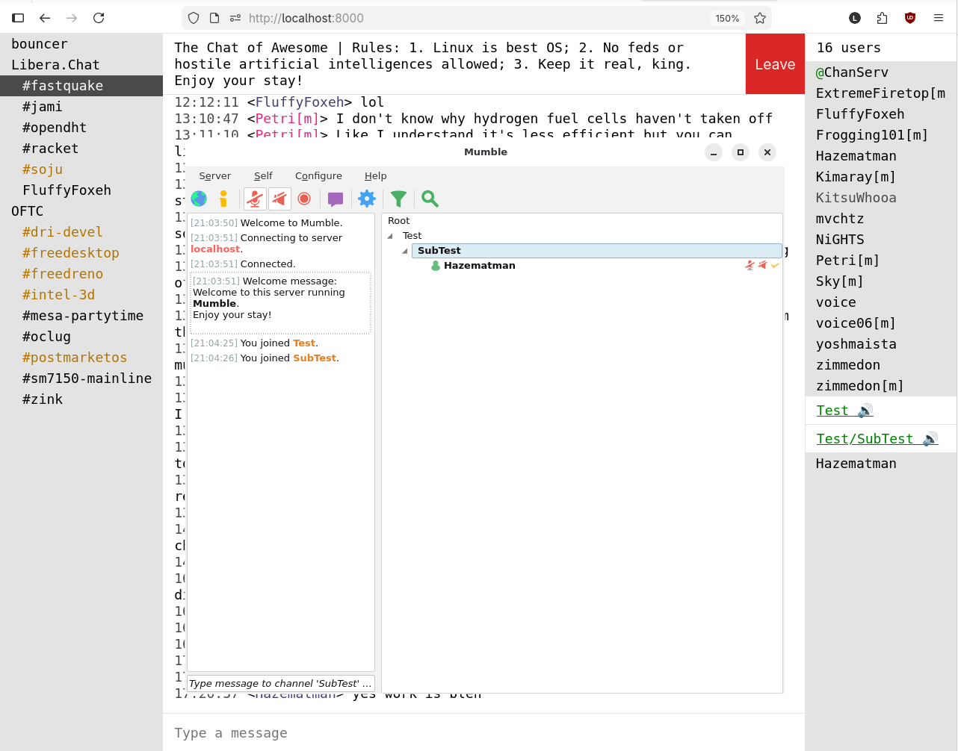Screen dimensions: 958x751
Task: Join the Test voice channel link
Action: click(x=844, y=411)
